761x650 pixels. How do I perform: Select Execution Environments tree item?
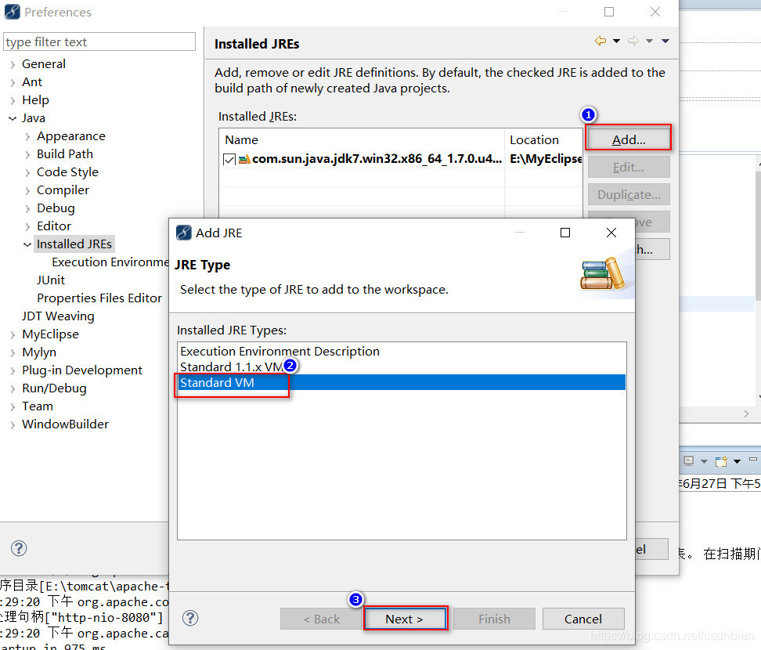point(110,262)
